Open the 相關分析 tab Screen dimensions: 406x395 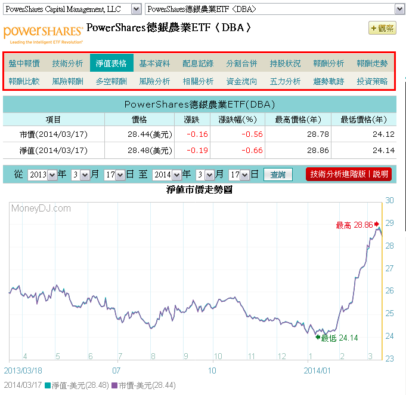click(198, 81)
